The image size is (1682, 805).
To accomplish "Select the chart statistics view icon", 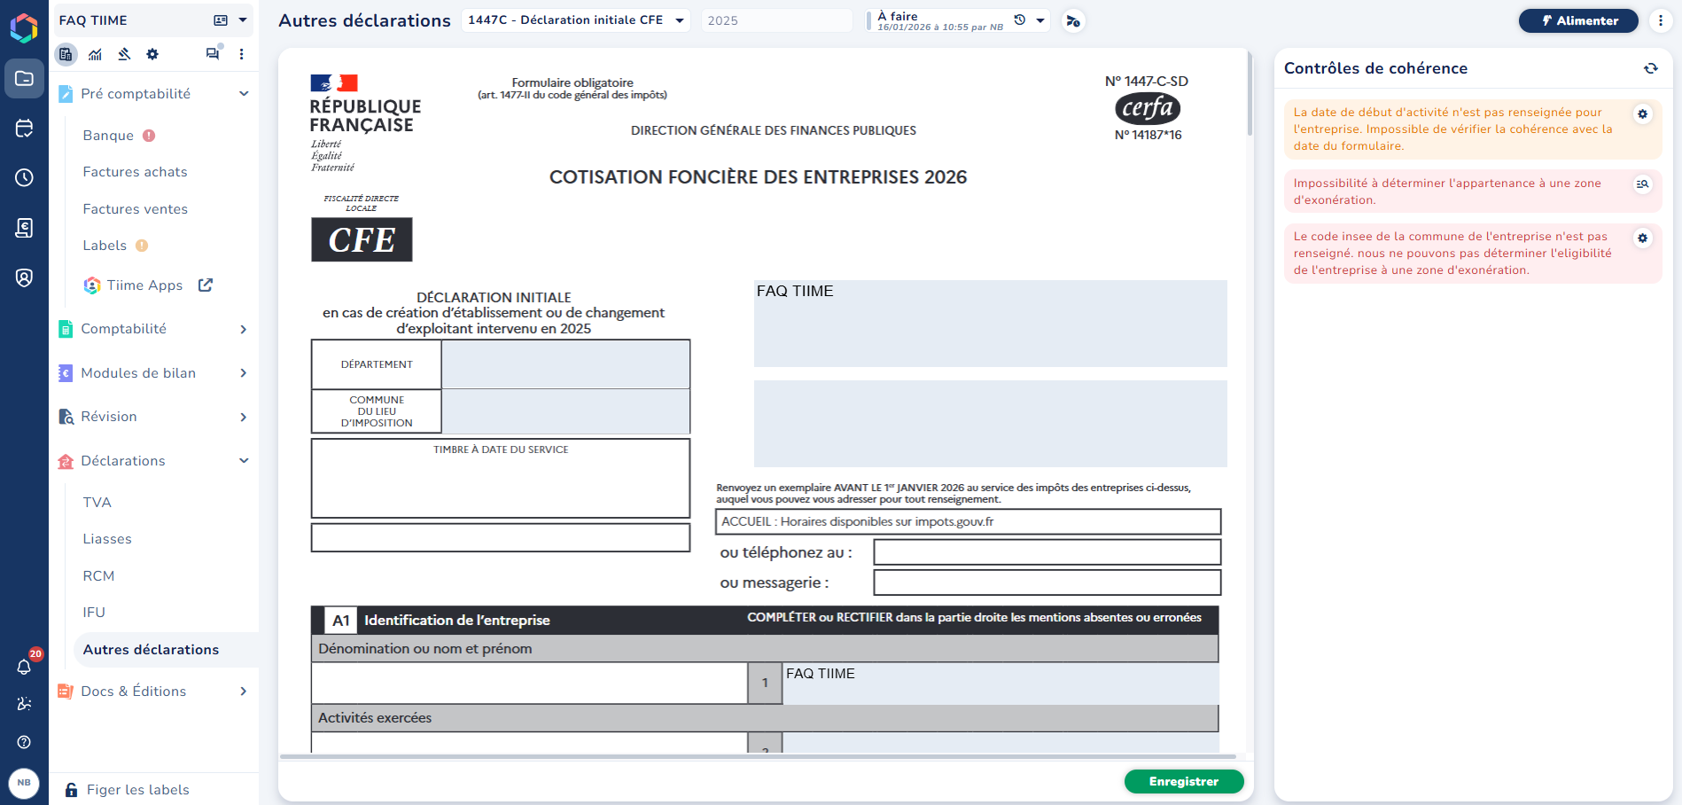I will click(95, 54).
